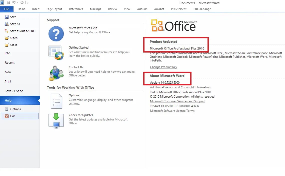
Task: Click the Save floppy icon in sidebar
Action: 7,17
